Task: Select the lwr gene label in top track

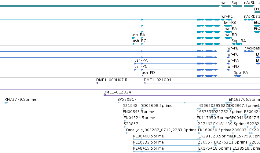Action: pyautogui.click(x=223, y=3)
